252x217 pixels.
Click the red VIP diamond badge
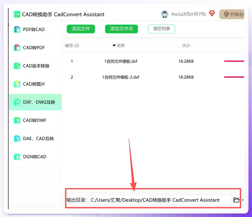[212, 13]
